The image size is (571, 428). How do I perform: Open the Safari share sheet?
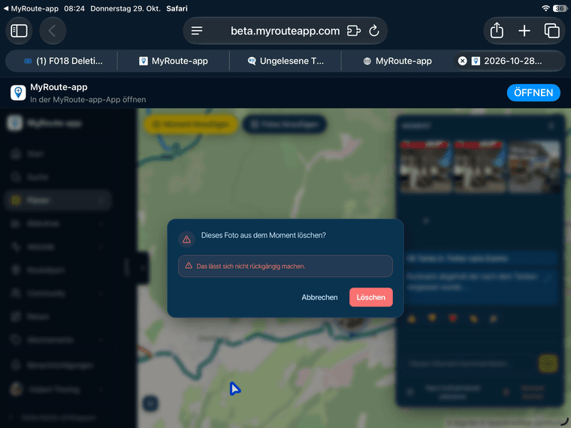[497, 31]
